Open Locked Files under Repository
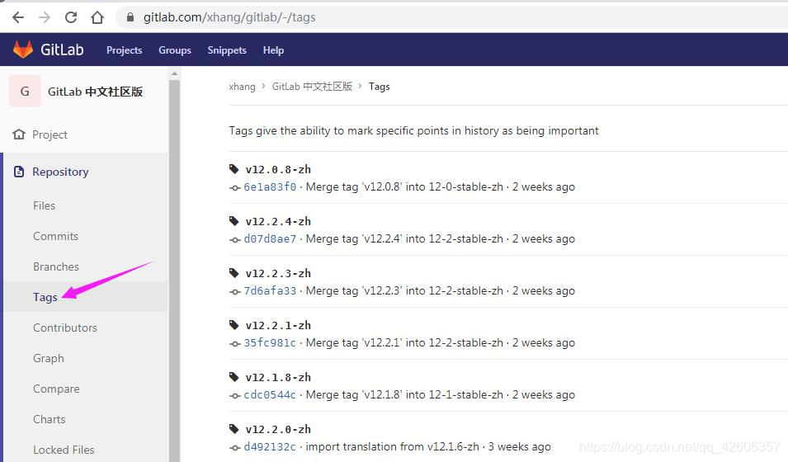 tap(64, 450)
